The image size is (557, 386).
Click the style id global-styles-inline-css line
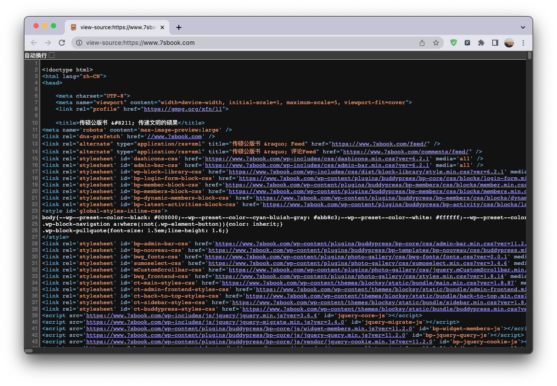click(105, 211)
